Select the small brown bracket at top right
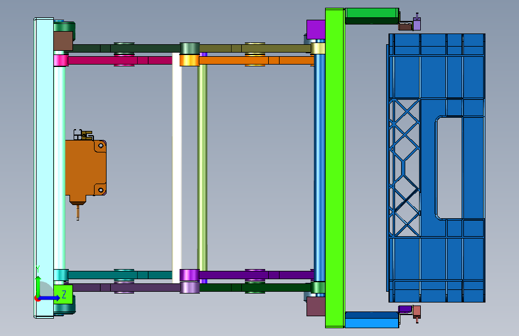 click(405, 26)
